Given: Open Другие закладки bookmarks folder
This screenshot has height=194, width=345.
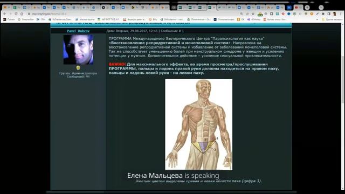Looking at the screenshot, I should click(332, 19).
